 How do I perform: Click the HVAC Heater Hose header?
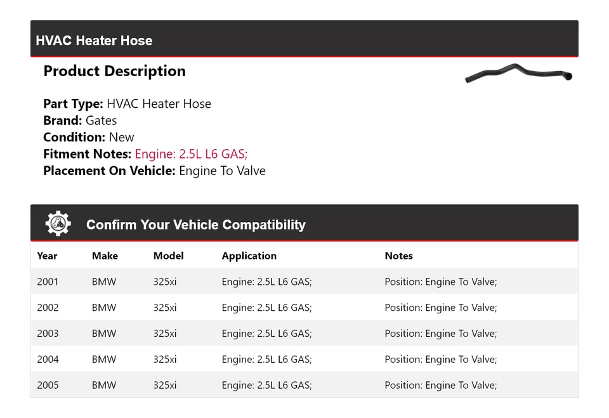94,41
